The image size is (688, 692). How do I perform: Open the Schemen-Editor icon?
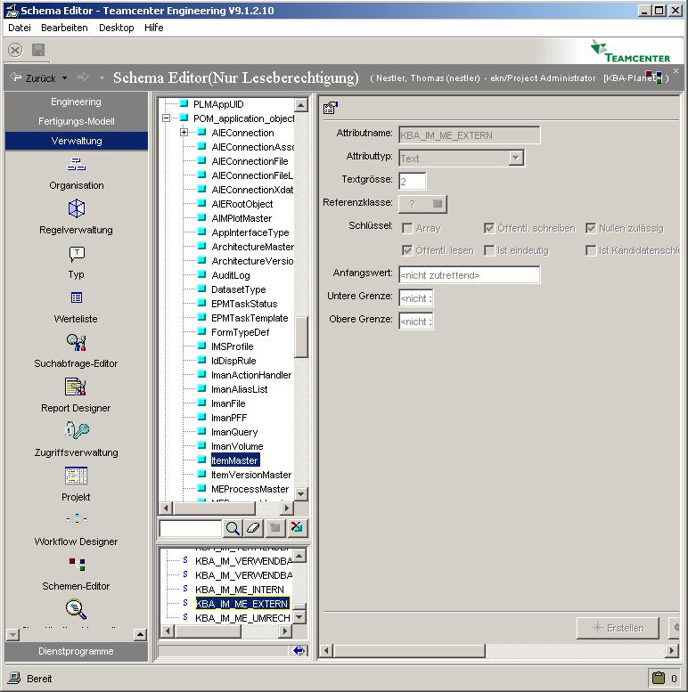tap(77, 564)
